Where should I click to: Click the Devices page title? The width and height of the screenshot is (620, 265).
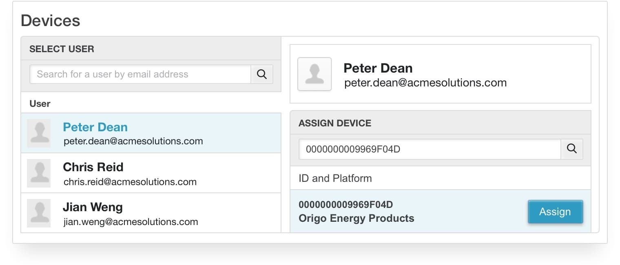[50, 20]
